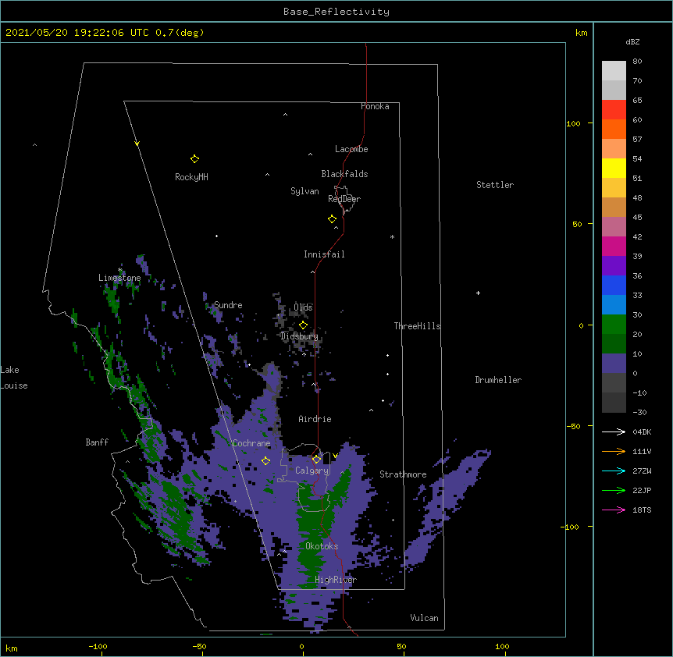673x657 pixels.
Task: Click the Sylvan label
Action: [304, 191]
